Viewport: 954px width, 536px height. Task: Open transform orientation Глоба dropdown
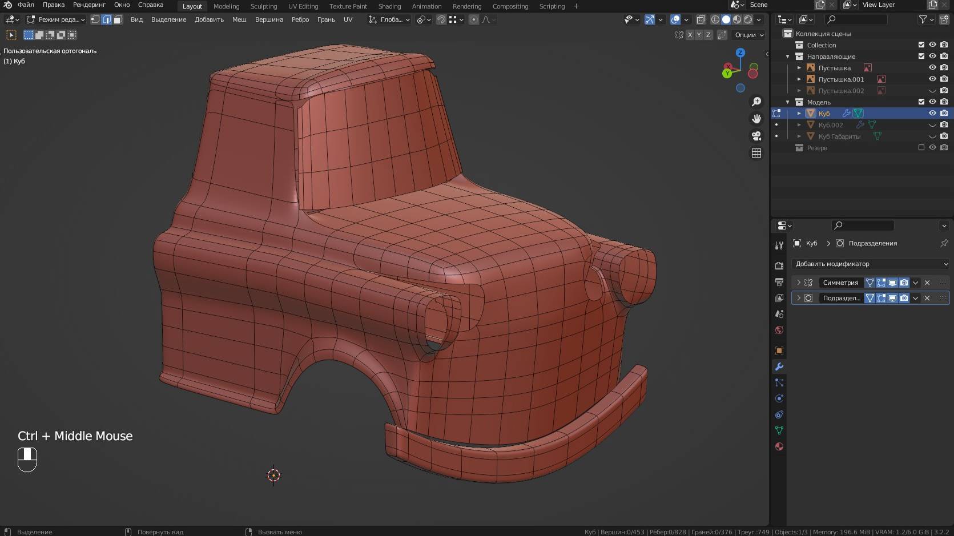tap(389, 19)
